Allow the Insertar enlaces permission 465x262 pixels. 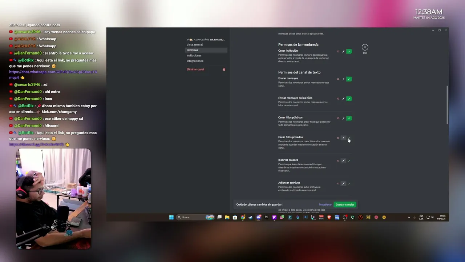coord(349,160)
